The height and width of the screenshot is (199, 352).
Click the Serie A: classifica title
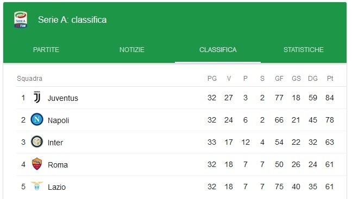(x=72, y=20)
